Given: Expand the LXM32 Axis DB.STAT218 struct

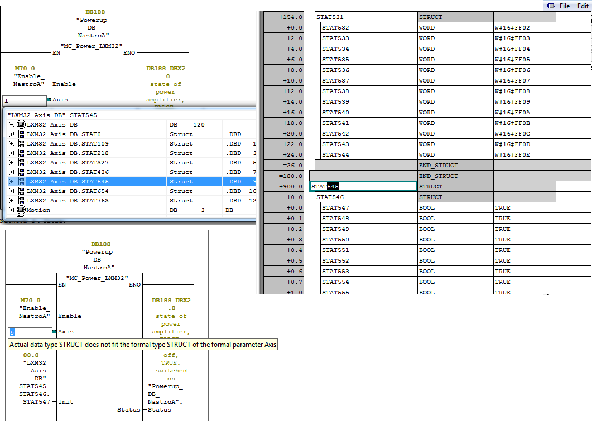Looking at the screenshot, I should point(11,153).
